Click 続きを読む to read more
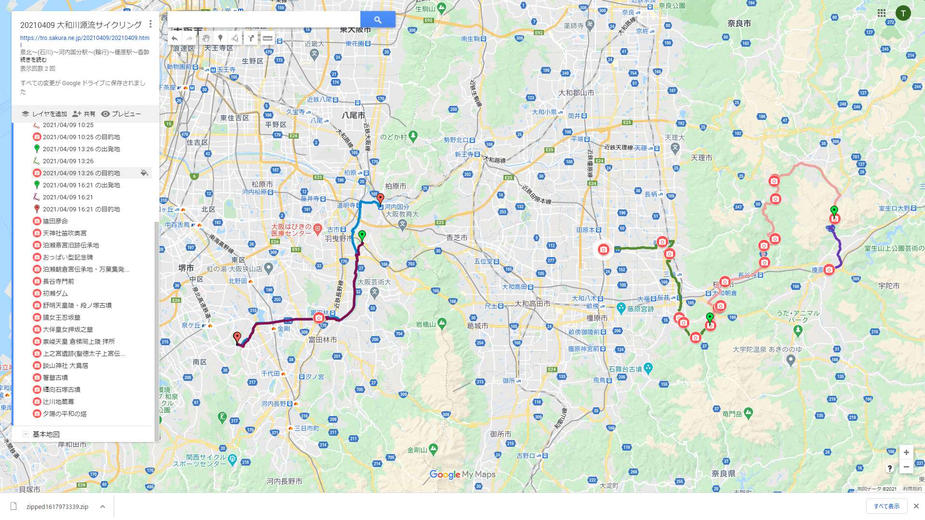This screenshot has width=925, height=520. pyautogui.click(x=33, y=60)
